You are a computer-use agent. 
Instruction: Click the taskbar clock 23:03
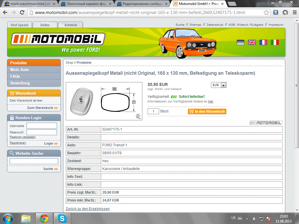(284, 216)
